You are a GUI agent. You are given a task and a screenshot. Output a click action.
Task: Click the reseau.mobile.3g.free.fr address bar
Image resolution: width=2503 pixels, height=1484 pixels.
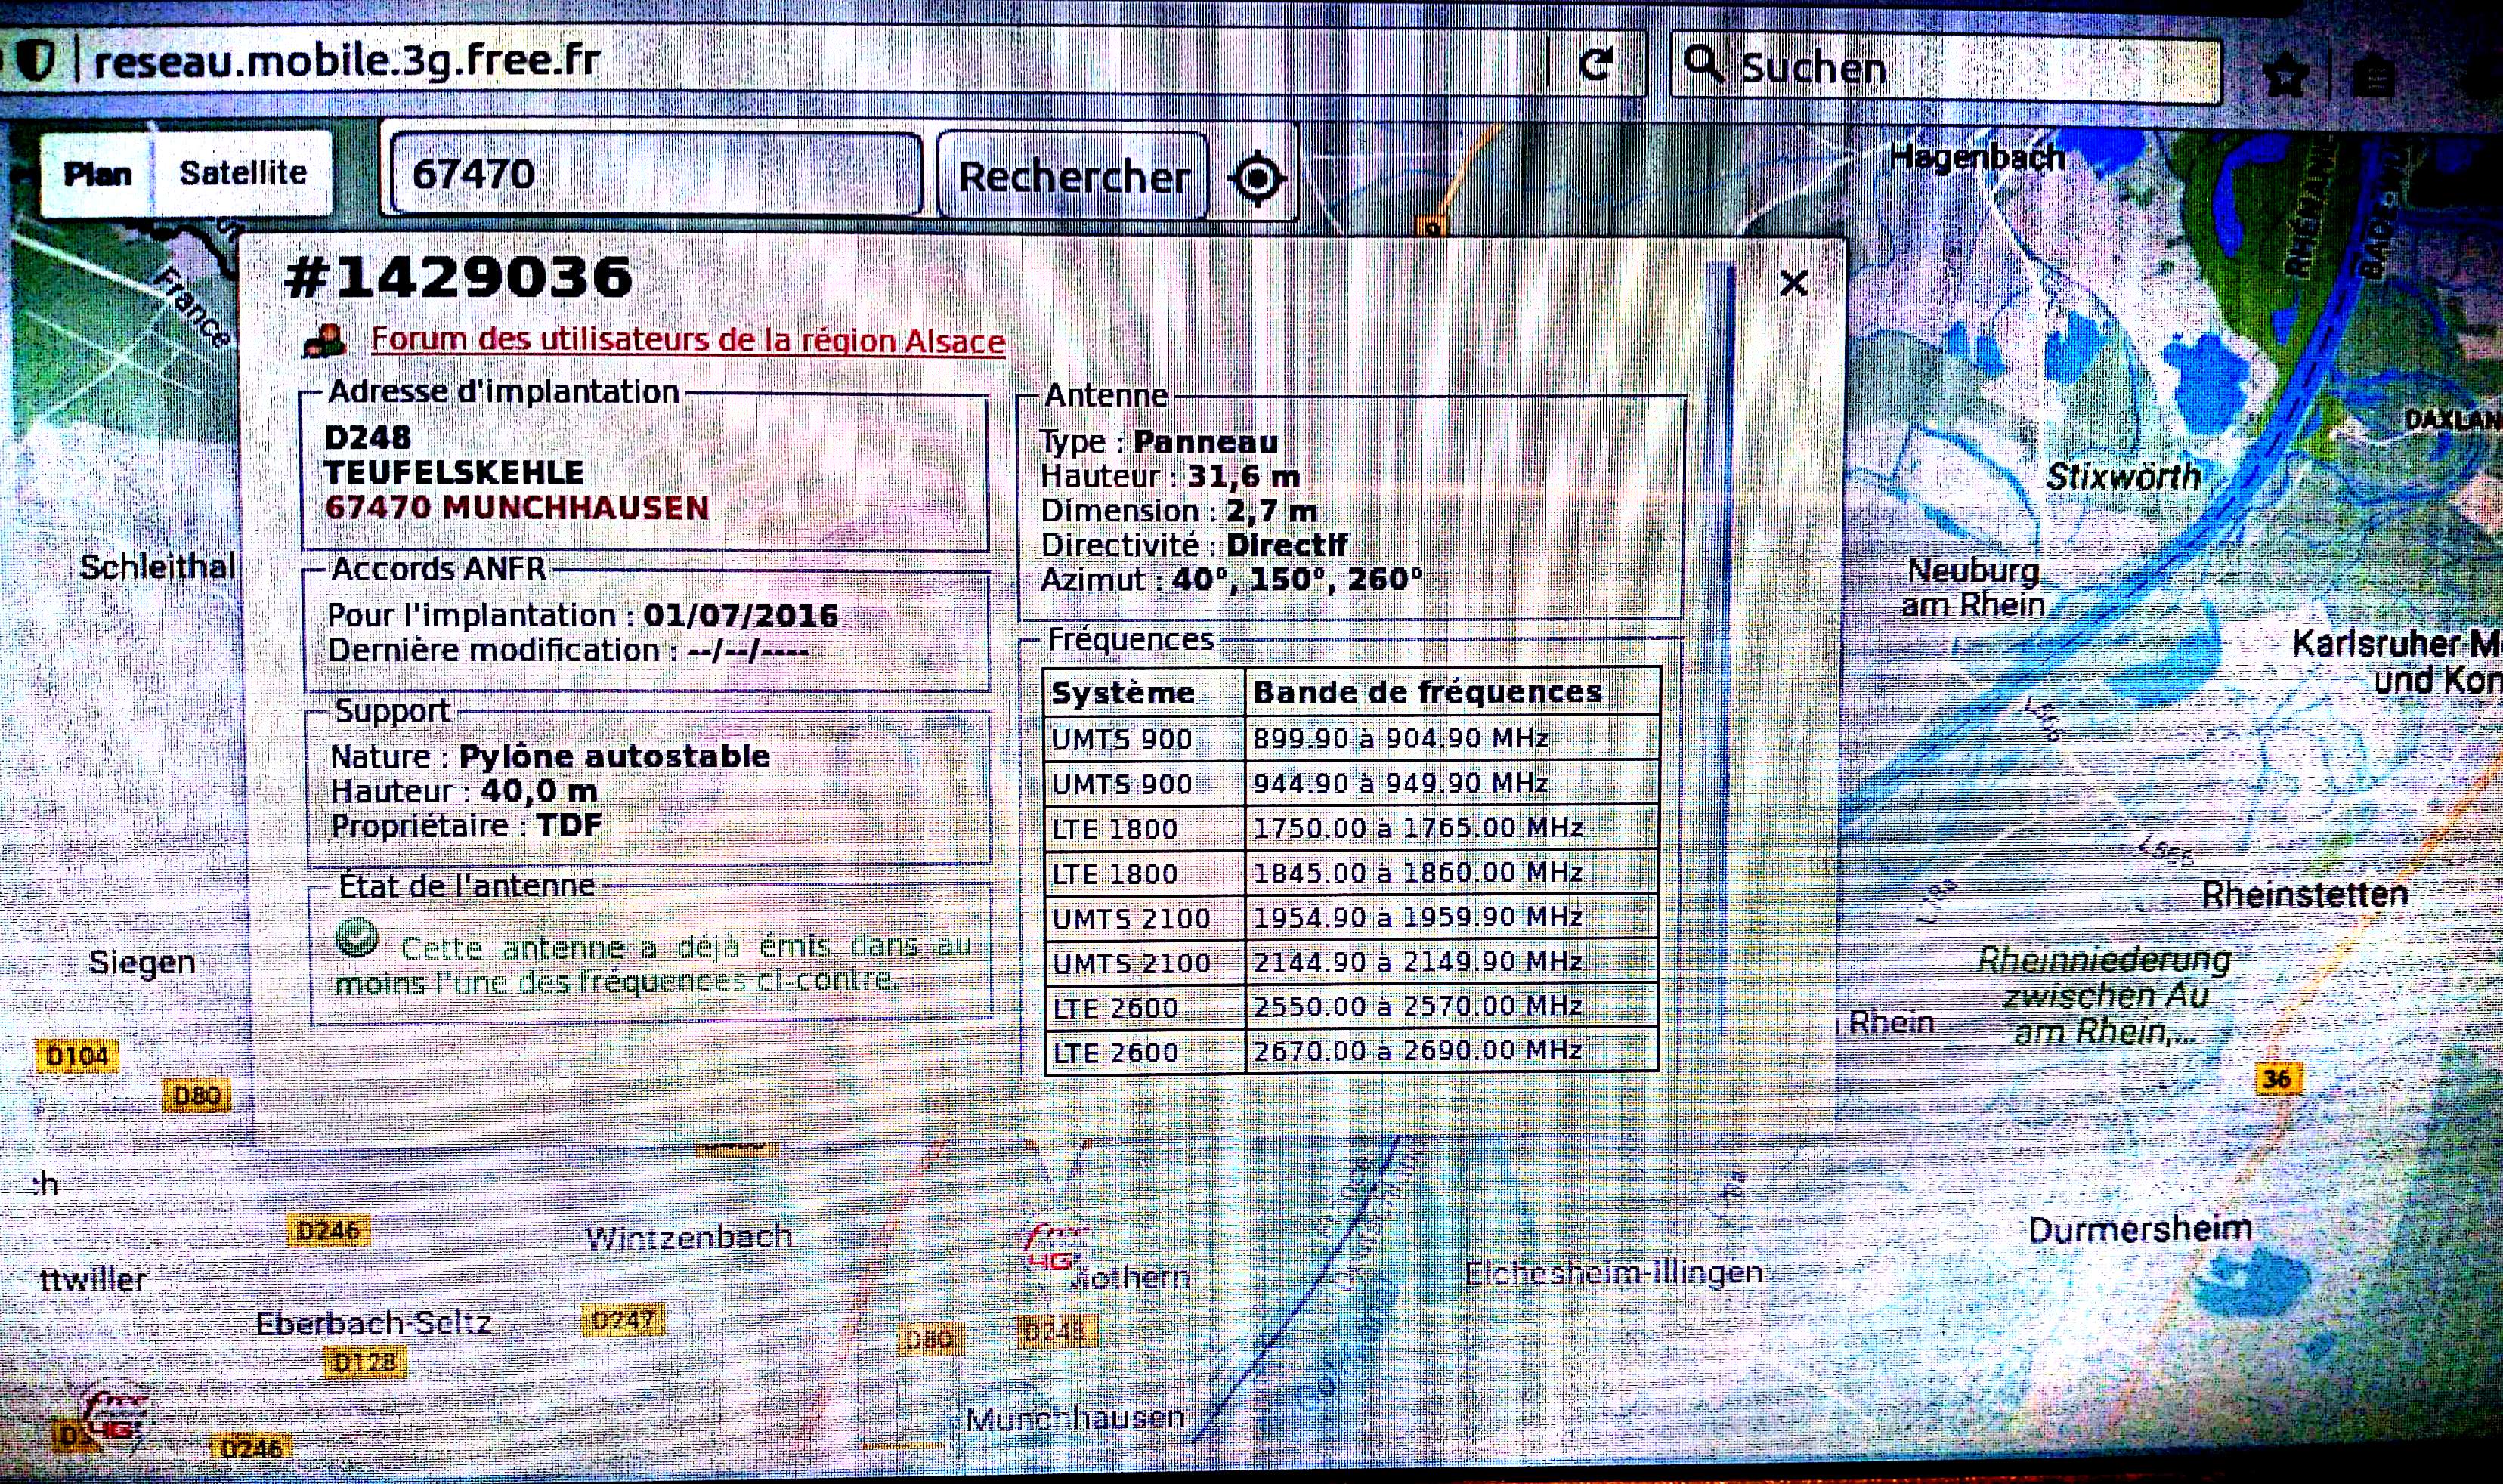pyautogui.click(x=820, y=62)
